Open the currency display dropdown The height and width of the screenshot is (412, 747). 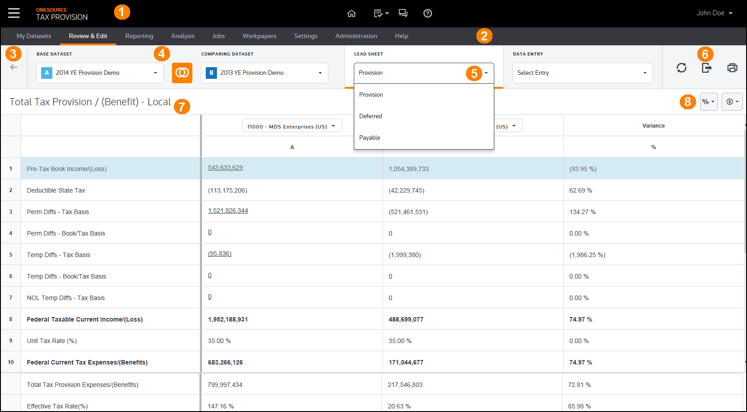coord(732,102)
